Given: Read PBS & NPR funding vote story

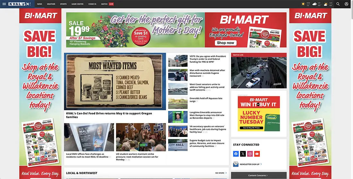Looking at the screenshot, I should coord(208,59).
